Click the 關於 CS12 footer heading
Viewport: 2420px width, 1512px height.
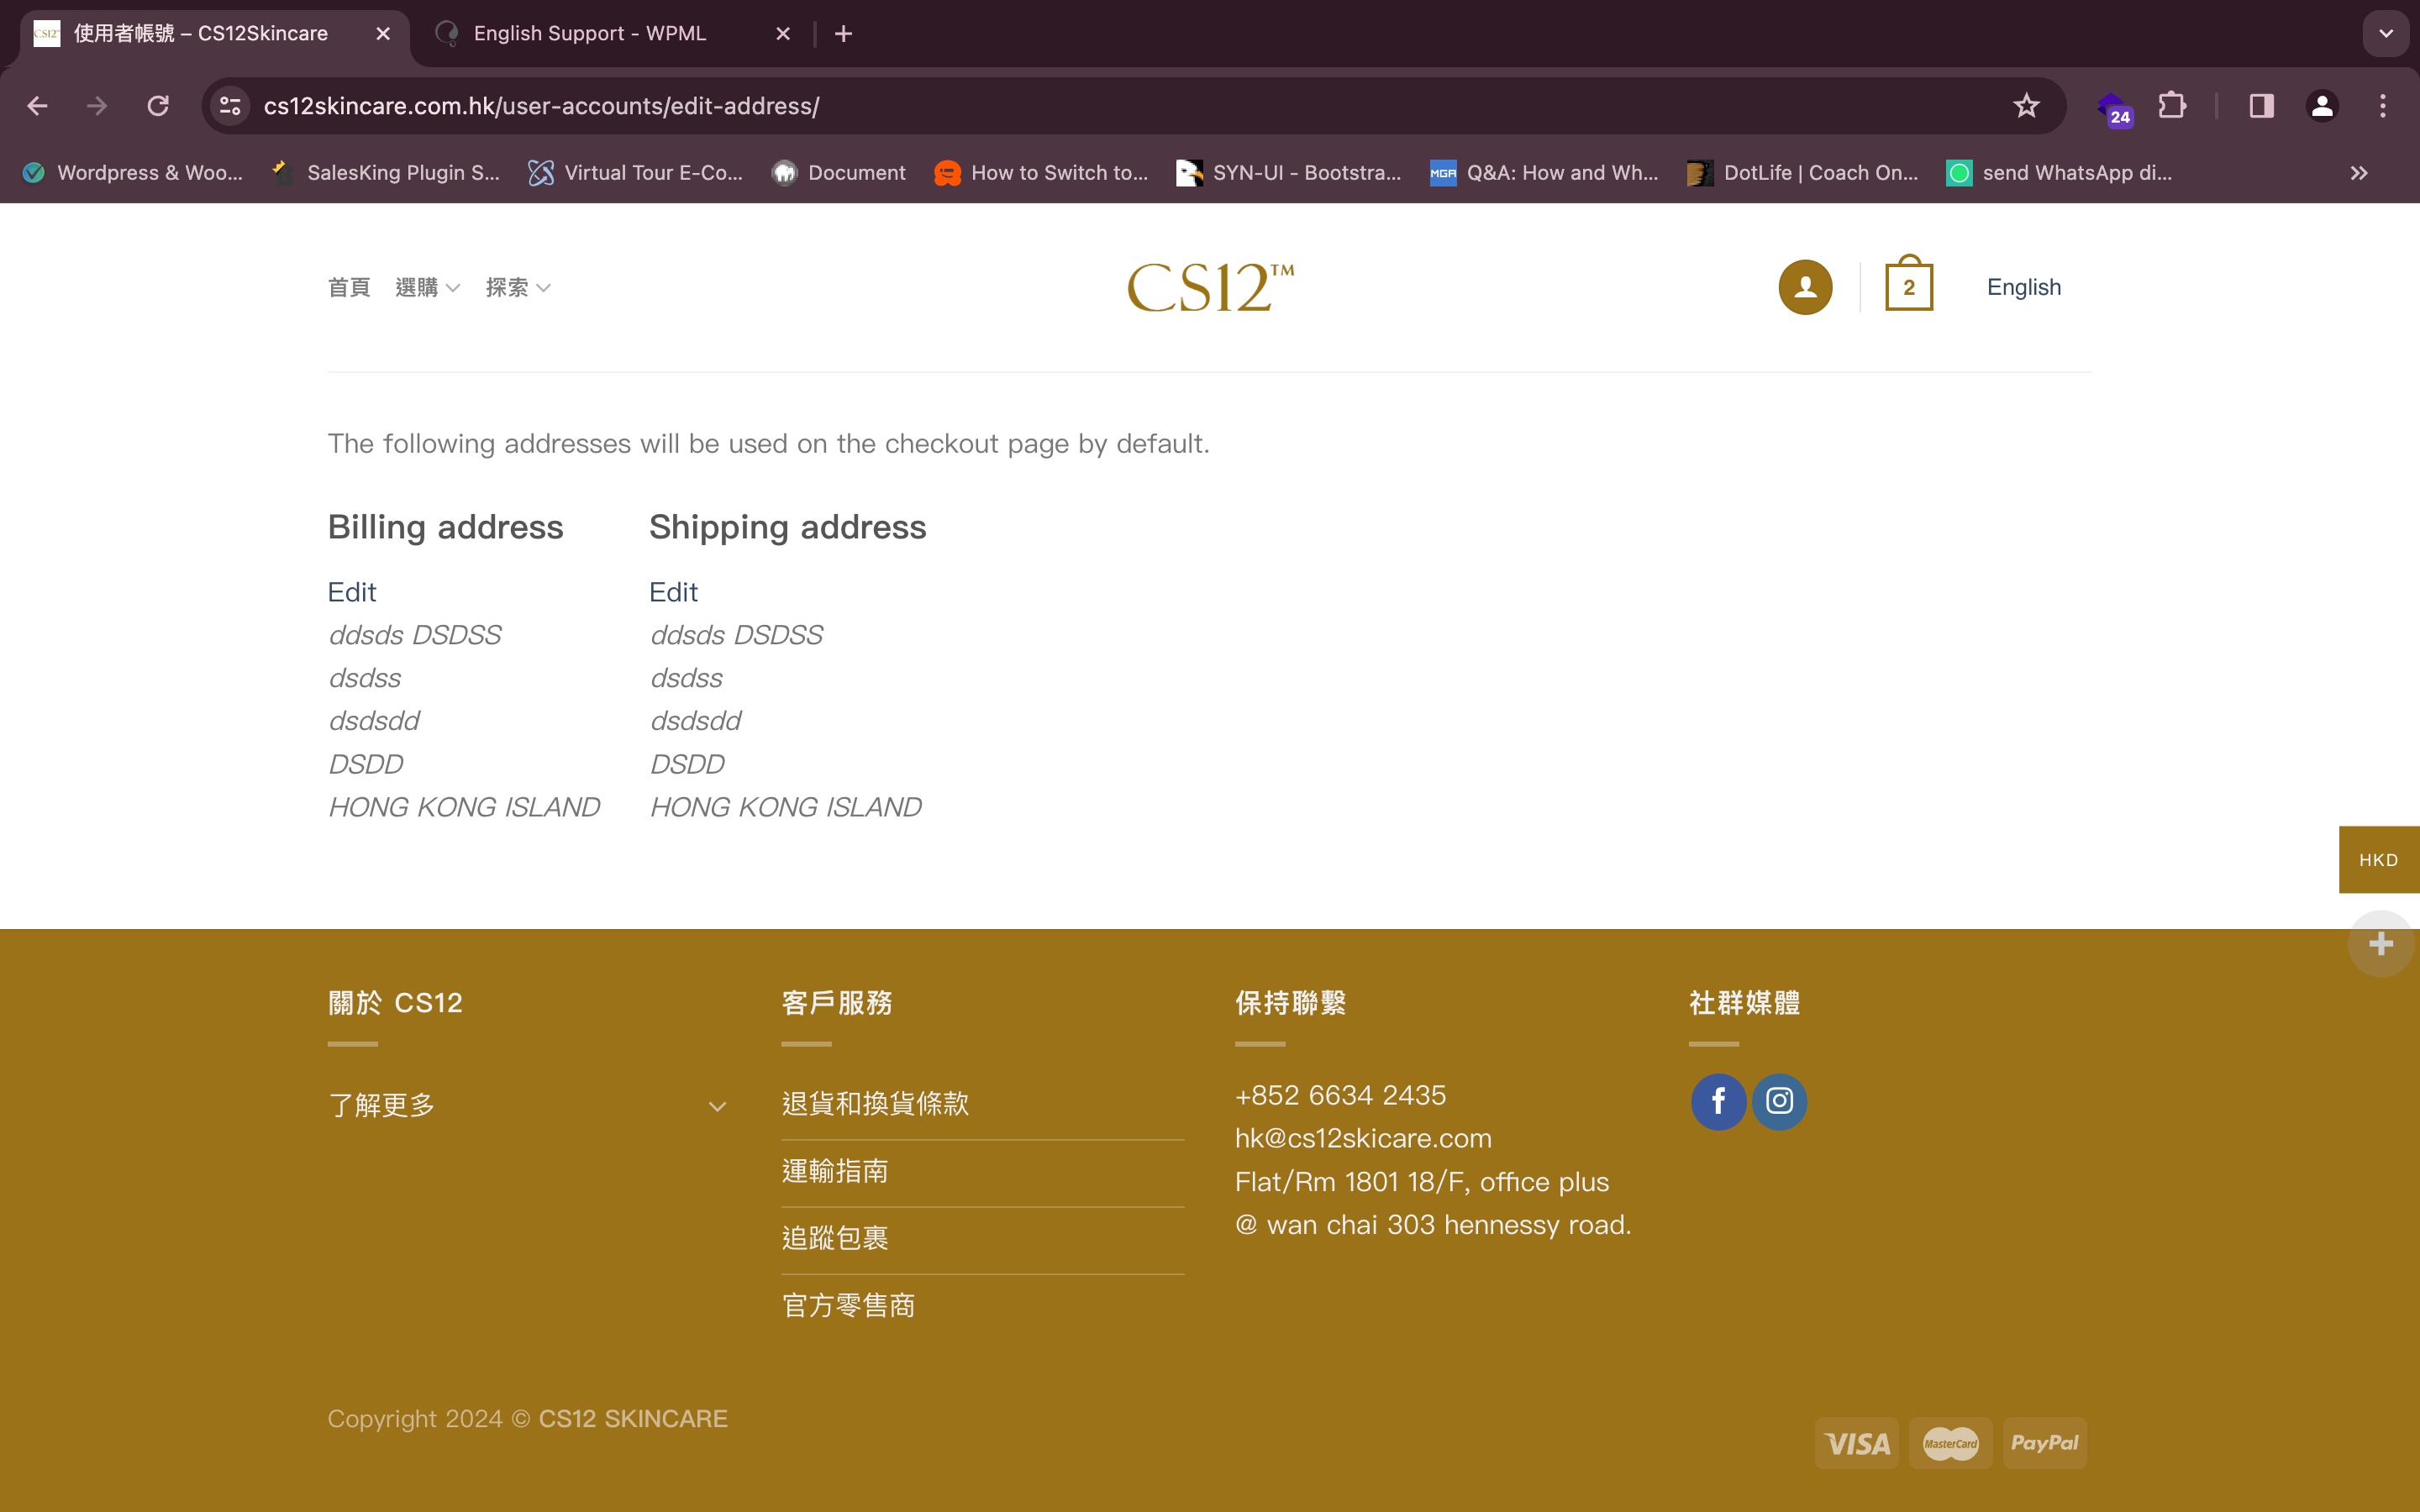tap(395, 1003)
